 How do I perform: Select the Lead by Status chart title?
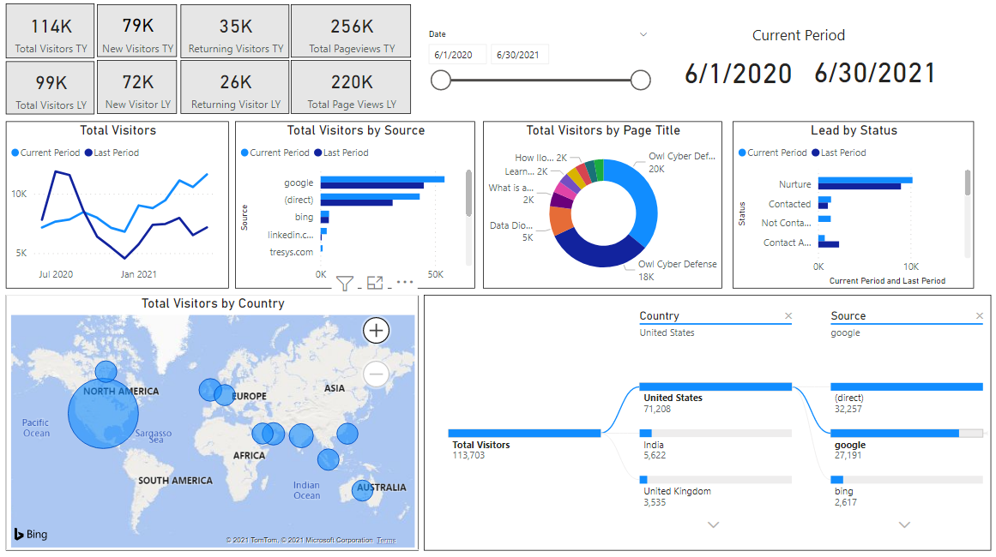854,131
